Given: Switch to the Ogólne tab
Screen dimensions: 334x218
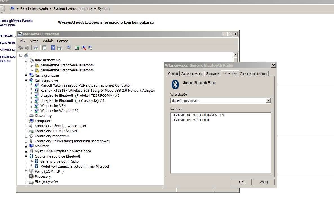Looking at the screenshot, I should point(173,74).
